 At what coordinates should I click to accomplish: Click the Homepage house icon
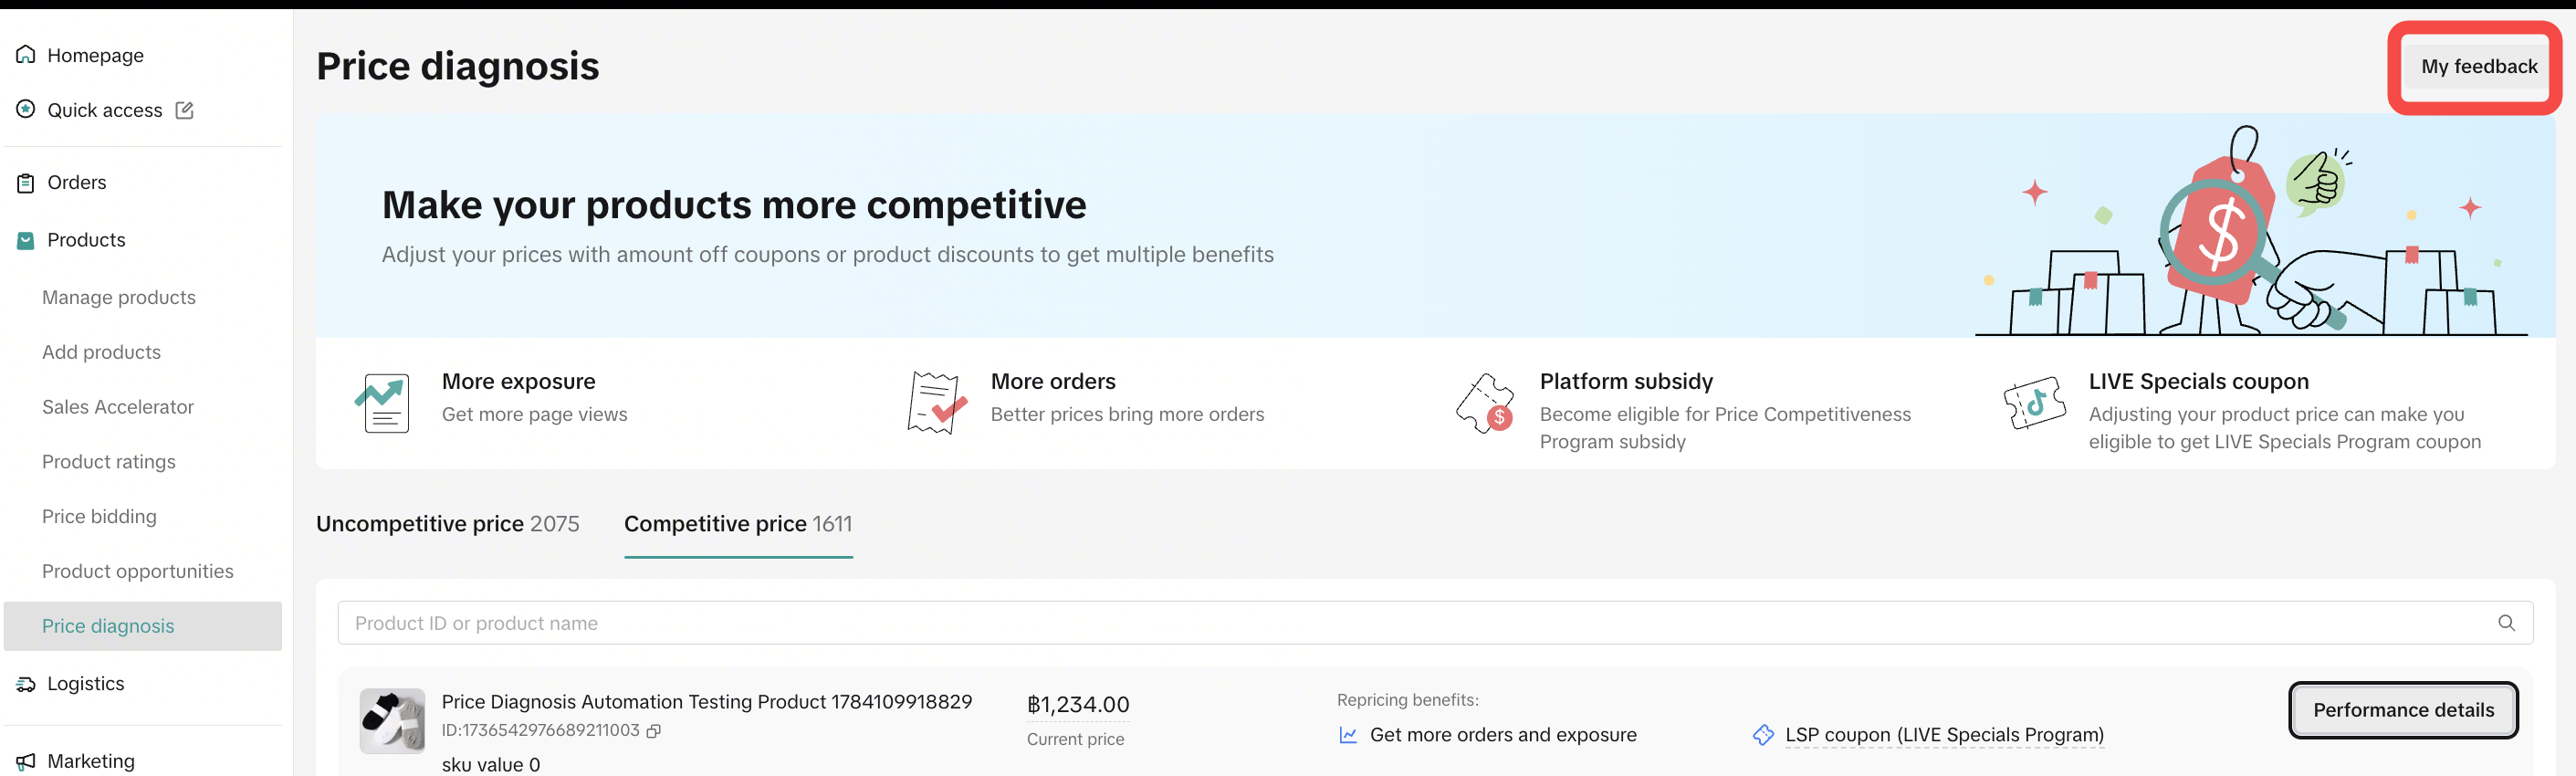pyautogui.click(x=26, y=55)
